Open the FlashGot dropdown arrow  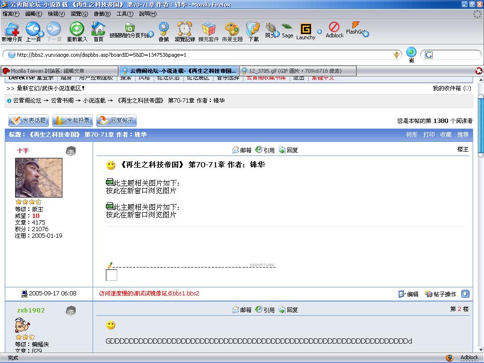click(365, 34)
